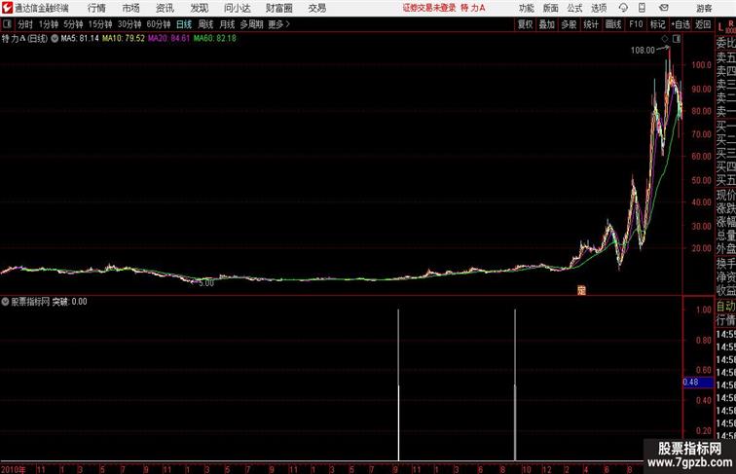Screen dimensions: 736x474
Task: Click the 返回 back button
Action: (703, 24)
